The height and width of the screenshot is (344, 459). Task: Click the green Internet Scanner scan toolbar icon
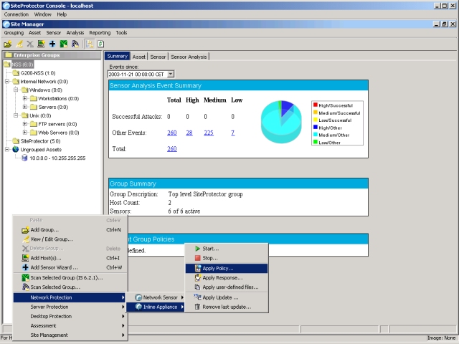(64, 44)
